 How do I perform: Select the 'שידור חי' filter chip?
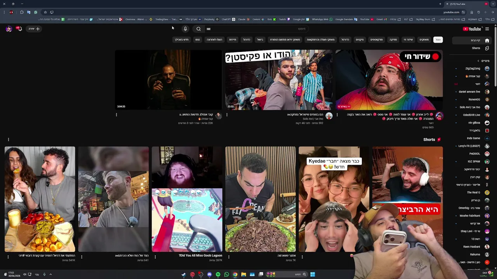(408, 40)
